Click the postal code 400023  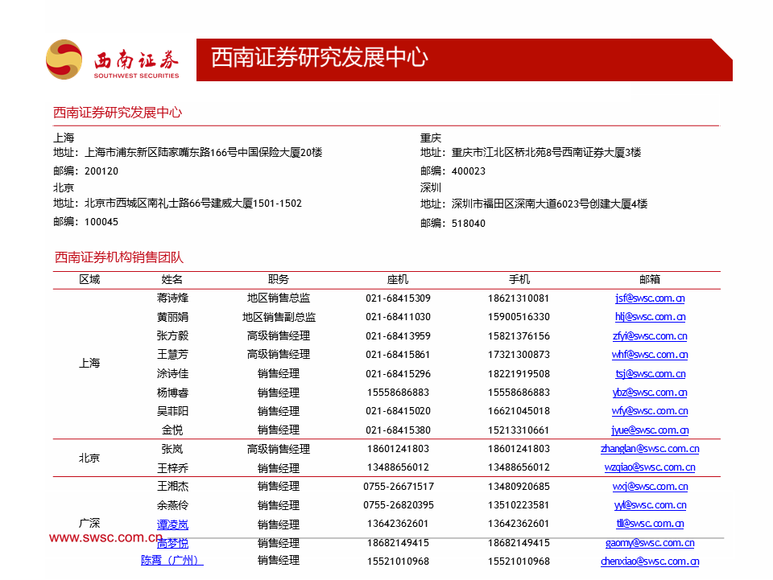pyautogui.click(x=469, y=171)
